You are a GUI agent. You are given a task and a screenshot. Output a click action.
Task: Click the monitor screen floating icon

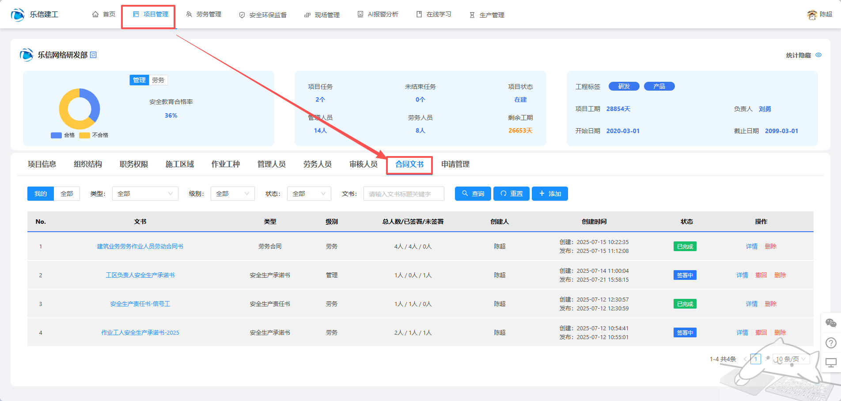click(831, 363)
